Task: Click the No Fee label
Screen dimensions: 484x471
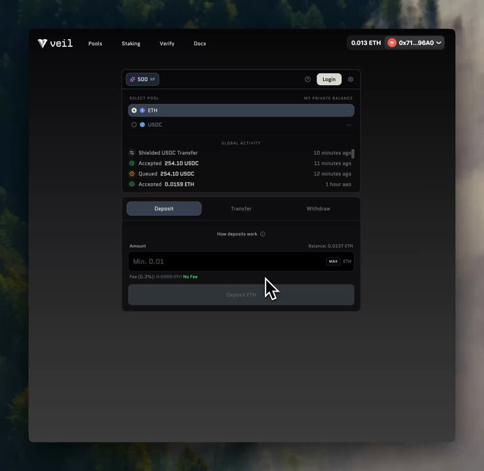Action: point(190,277)
